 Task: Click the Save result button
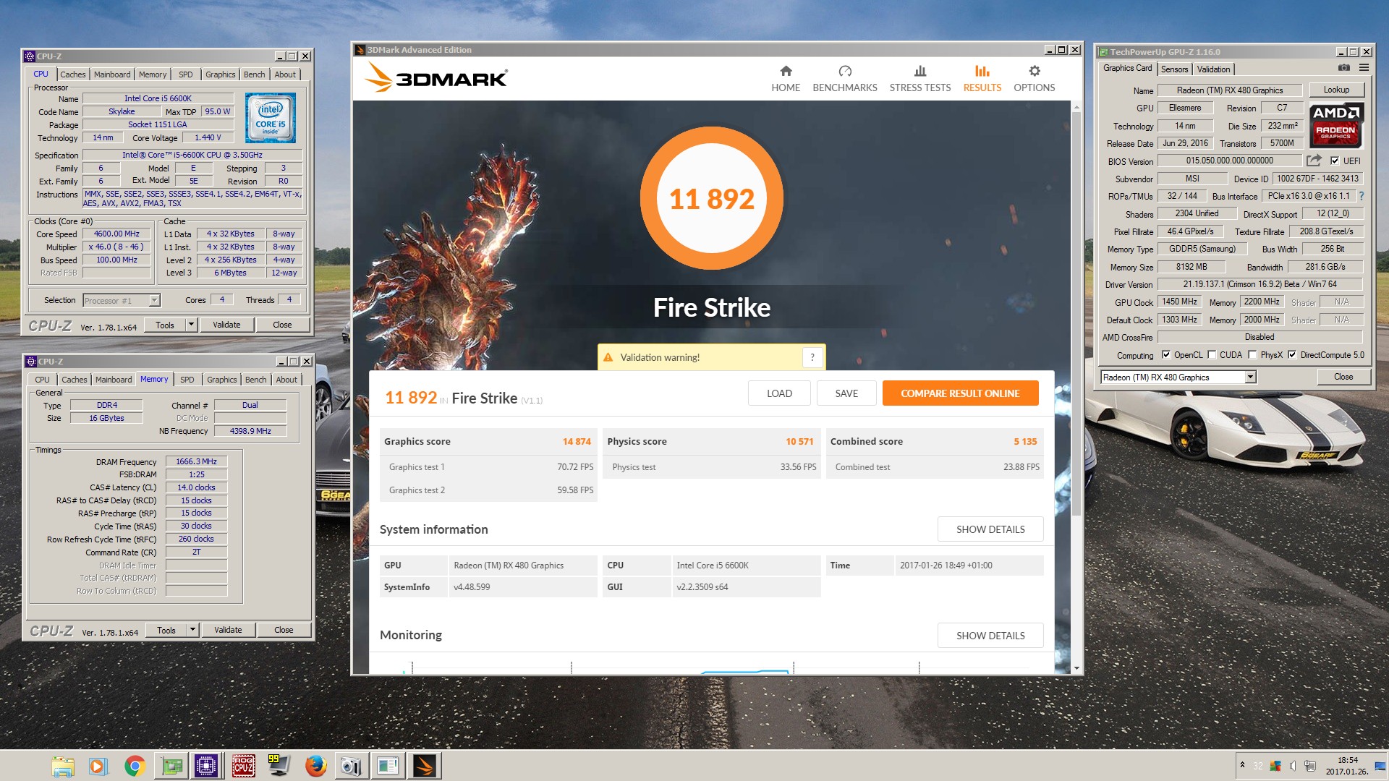pyautogui.click(x=846, y=393)
